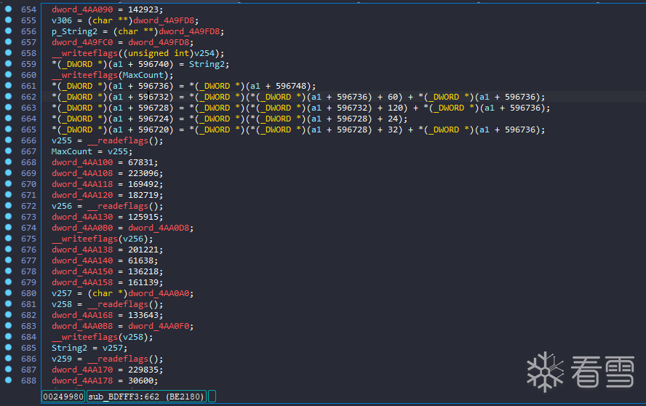The width and height of the screenshot is (646, 406).
Task: Click the breakpoint dot beside line 654
Action: click(x=9, y=9)
